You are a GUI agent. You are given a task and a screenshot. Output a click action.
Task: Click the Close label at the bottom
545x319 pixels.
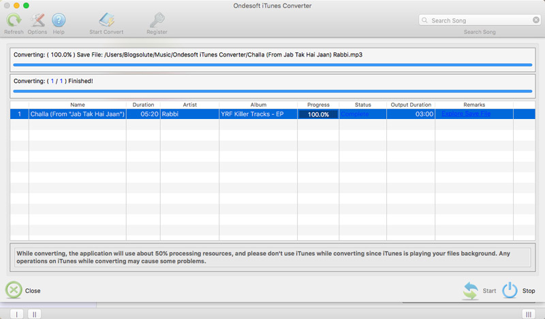[x=33, y=291]
